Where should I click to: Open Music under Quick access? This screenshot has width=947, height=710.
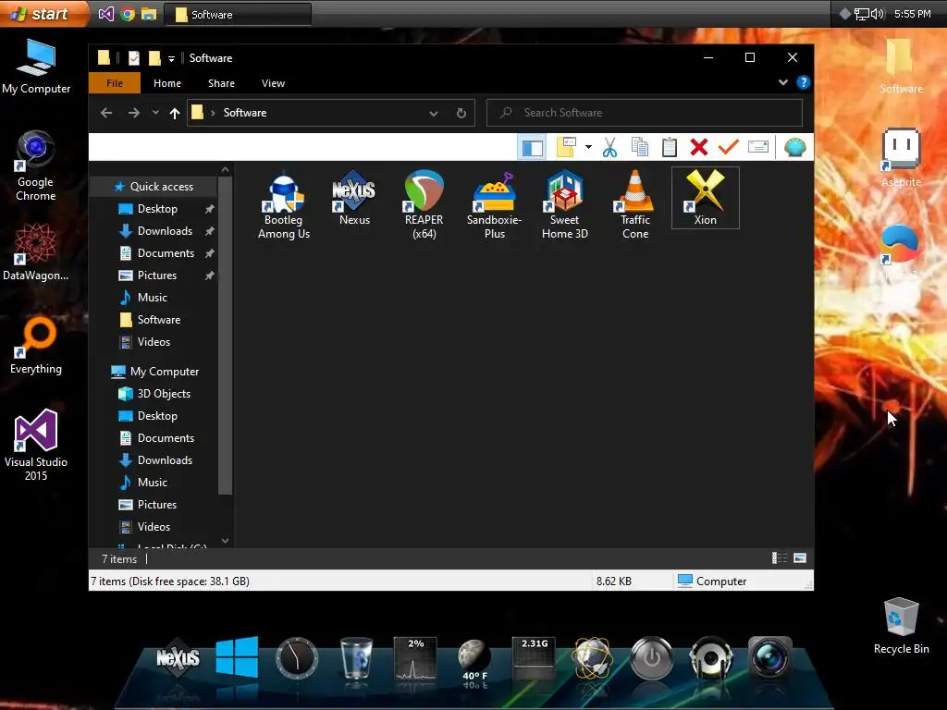(153, 298)
